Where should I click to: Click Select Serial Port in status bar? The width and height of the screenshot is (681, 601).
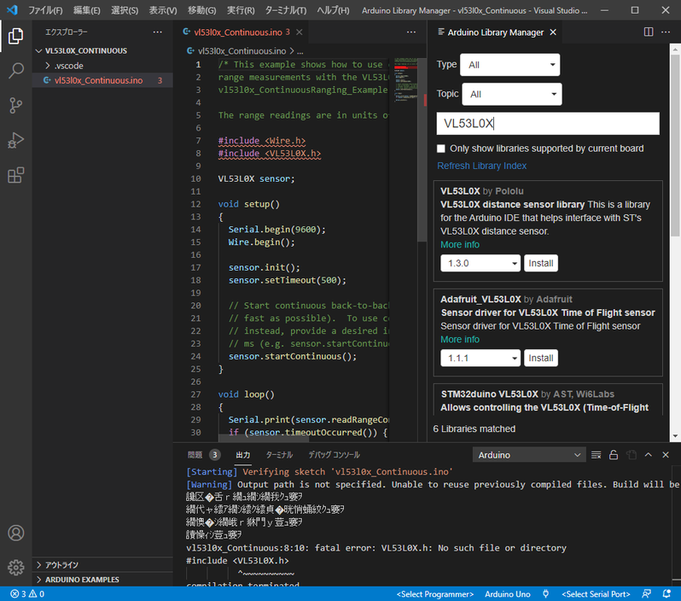pyautogui.click(x=596, y=593)
